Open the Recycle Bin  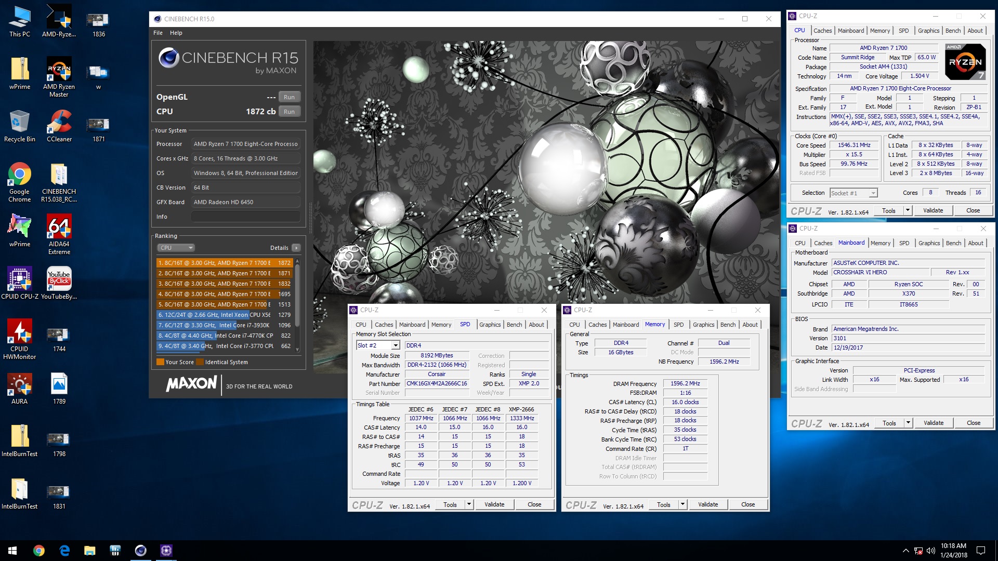(x=20, y=126)
